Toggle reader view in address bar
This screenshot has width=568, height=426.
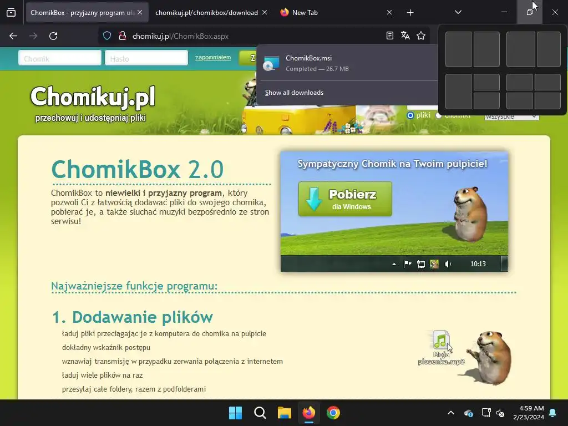(x=390, y=36)
